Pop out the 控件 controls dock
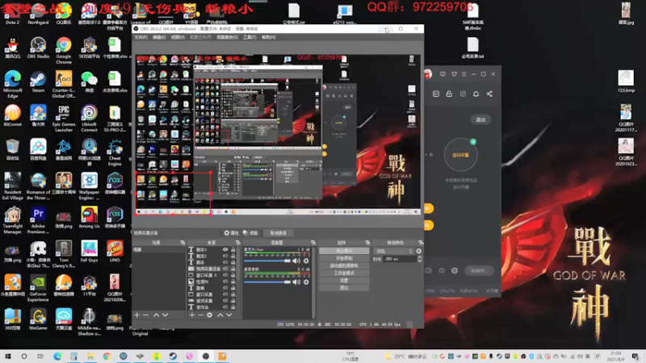This screenshot has width=646, height=363. (367, 243)
